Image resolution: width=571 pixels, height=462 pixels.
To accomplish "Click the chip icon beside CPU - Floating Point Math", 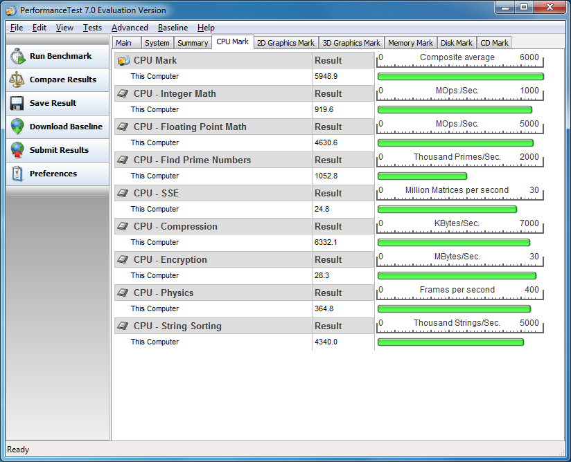I will tap(123, 127).
